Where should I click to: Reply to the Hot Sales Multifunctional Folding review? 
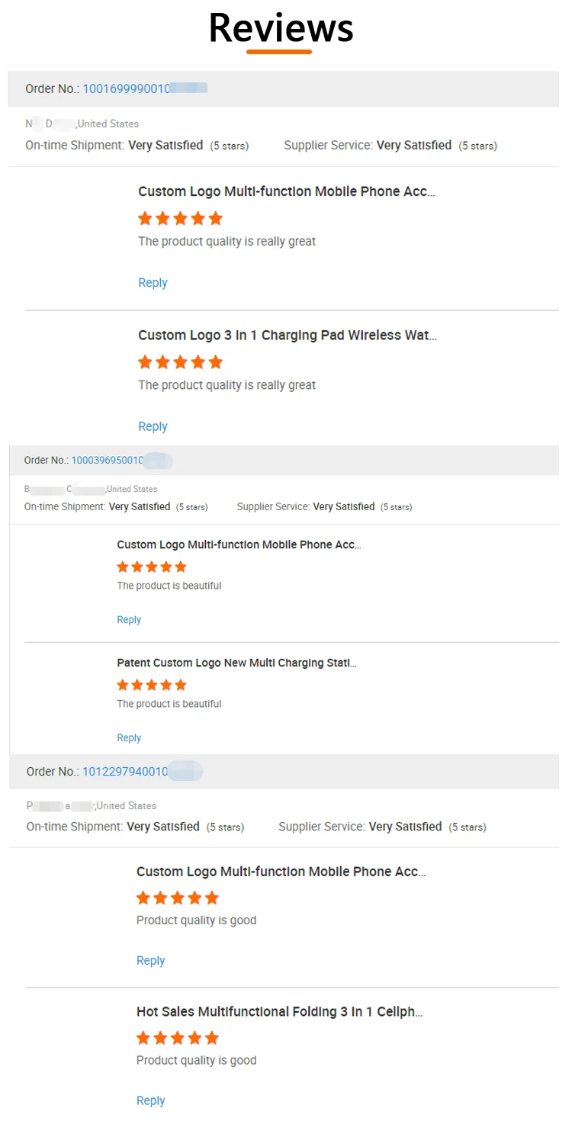[150, 1100]
